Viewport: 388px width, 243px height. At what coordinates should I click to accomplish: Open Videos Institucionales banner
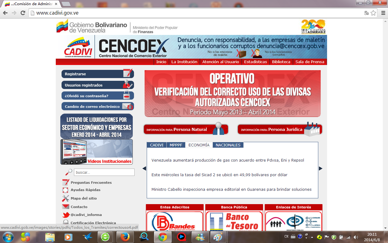coord(96,152)
